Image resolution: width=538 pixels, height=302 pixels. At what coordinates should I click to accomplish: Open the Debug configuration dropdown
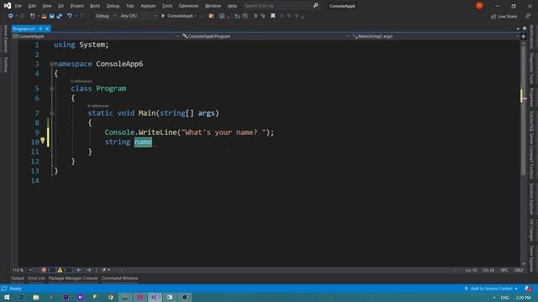click(x=105, y=16)
